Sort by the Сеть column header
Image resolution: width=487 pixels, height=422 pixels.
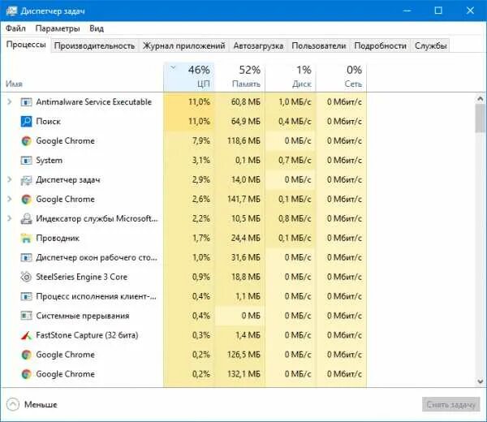(x=342, y=77)
